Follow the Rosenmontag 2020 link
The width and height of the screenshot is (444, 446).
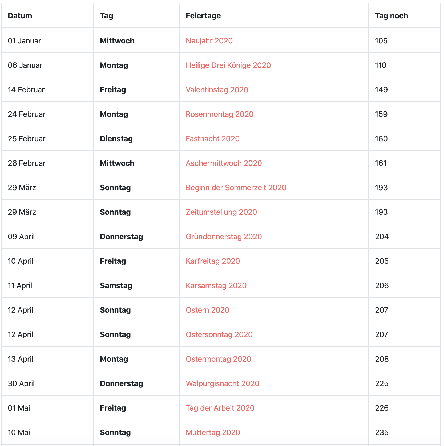point(219,114)
